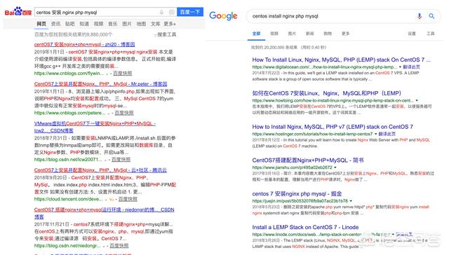Click the 百度一下 search button
This screenshot has height=255, width=449.
(190, 12)
